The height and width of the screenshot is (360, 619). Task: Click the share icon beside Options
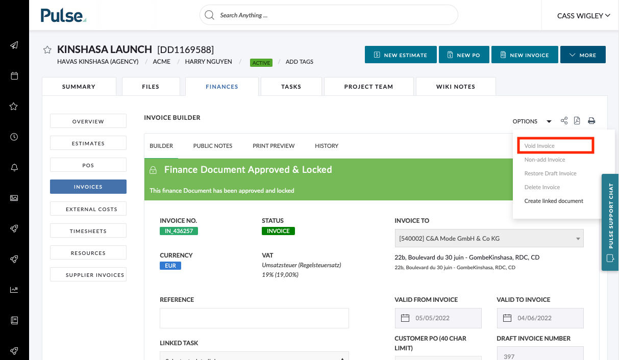pos(564,121)
